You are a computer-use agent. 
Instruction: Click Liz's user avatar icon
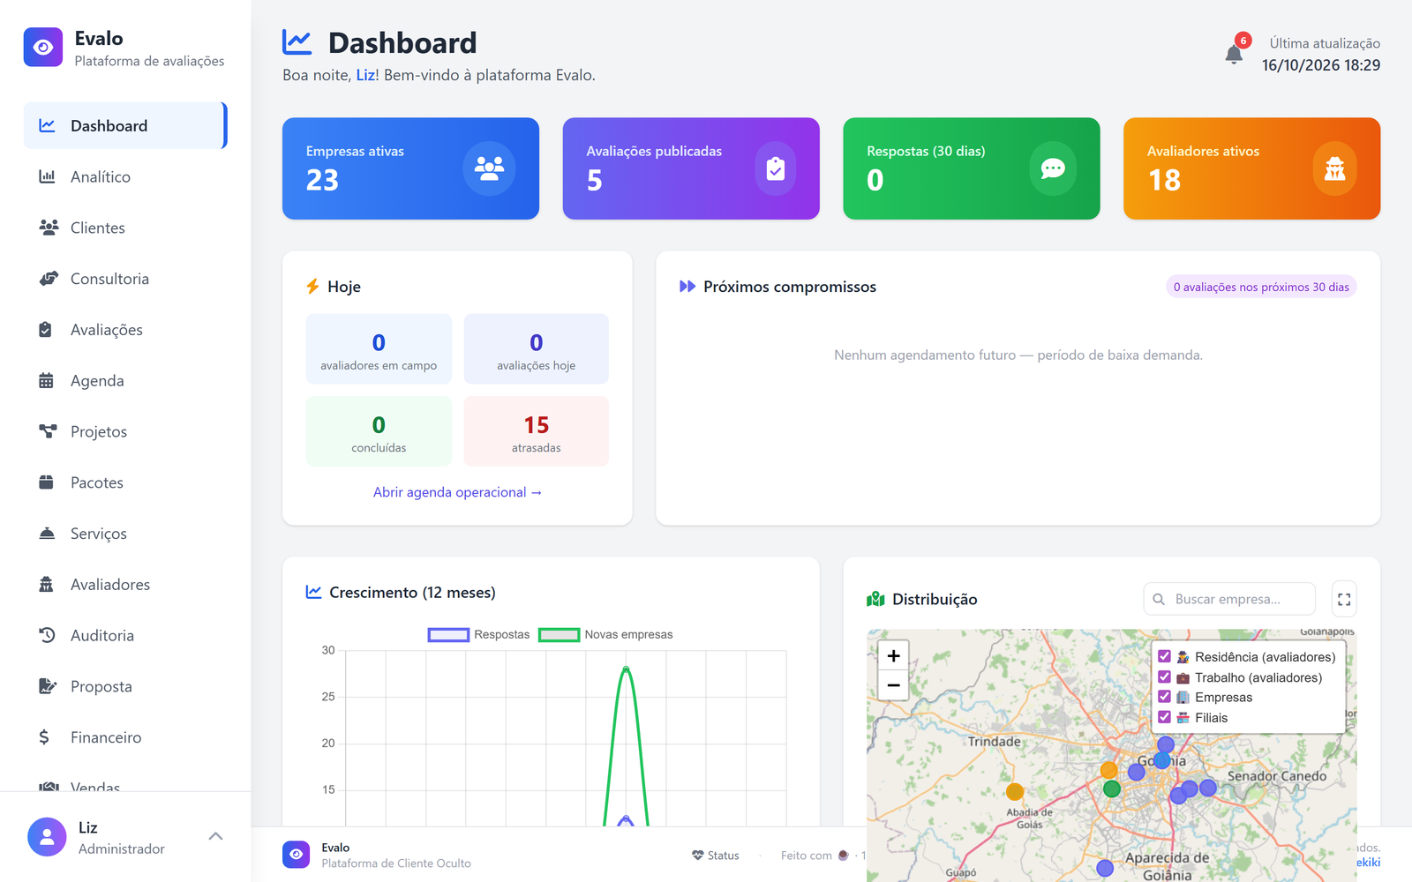click(47, 837)
